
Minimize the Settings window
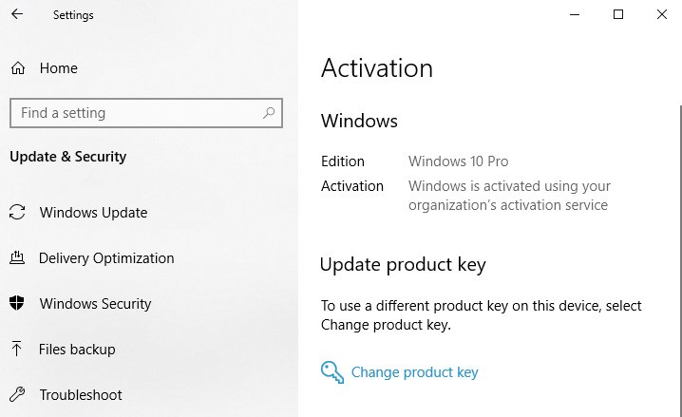(x=575, y=14)
